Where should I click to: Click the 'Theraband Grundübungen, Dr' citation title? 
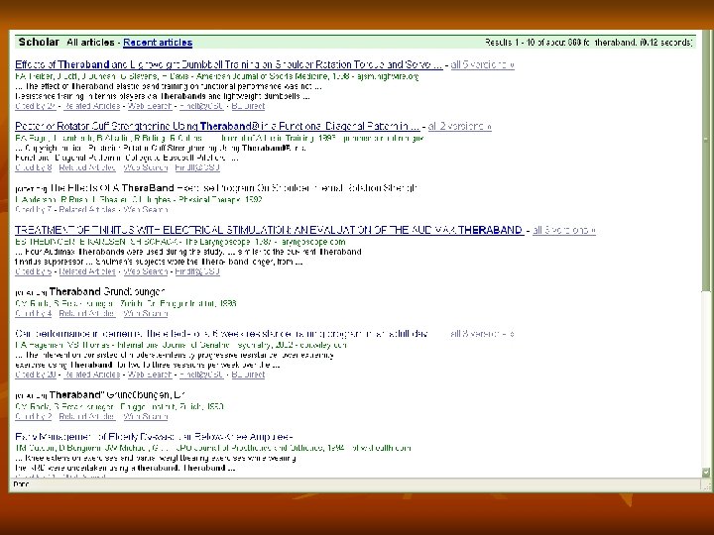pos(117,395)
